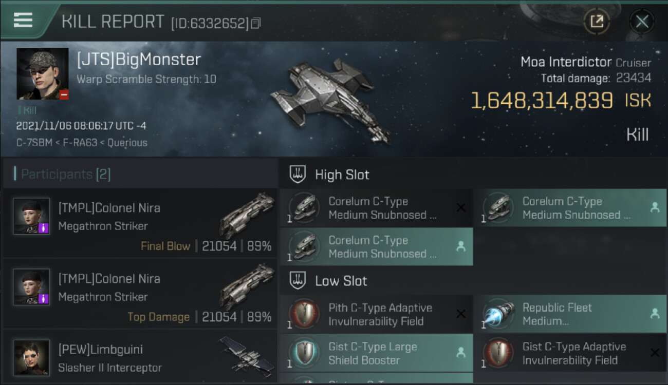Select the top-right Corelum C-Type Snubnosed module
668x385 pixels.
[x=570, y=208]
